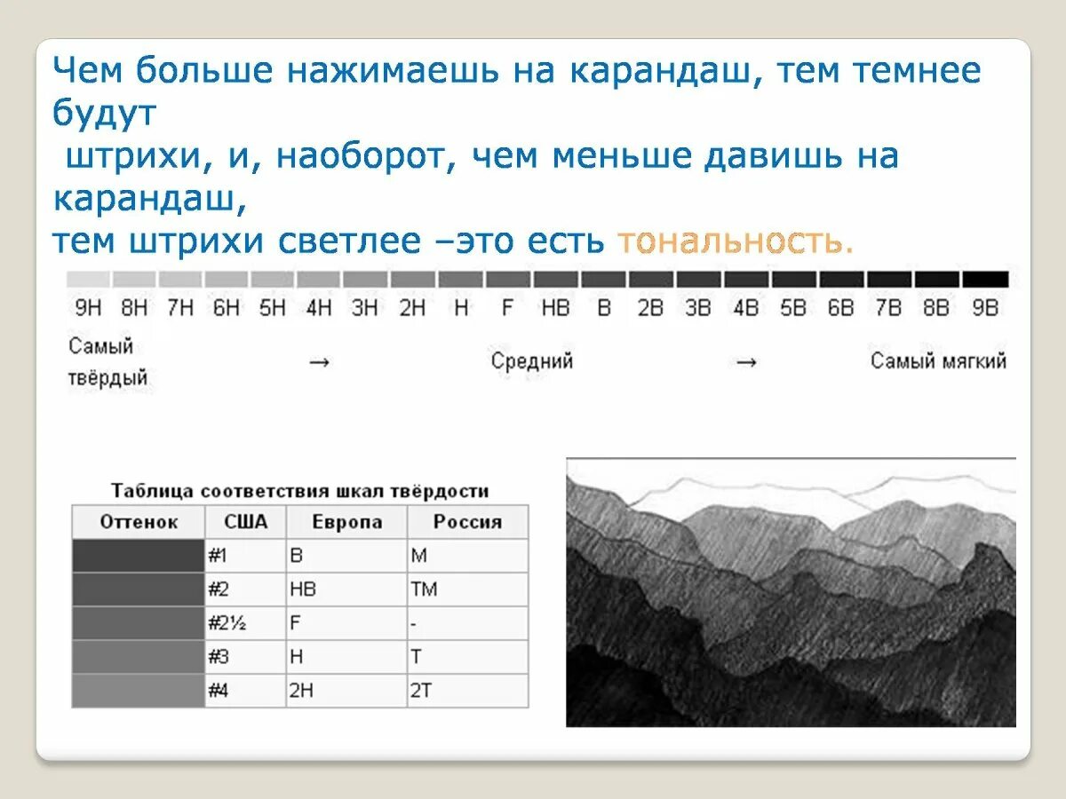This screenshot has width=1066, height=799.
Task: Click the HB swatch in the hardness scale
Action: coord(555,280)
